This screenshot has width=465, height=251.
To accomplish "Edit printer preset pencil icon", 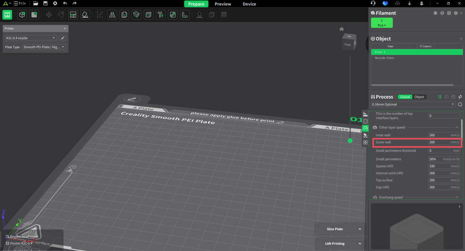I will pyautogui.click(x=62, y=38).
